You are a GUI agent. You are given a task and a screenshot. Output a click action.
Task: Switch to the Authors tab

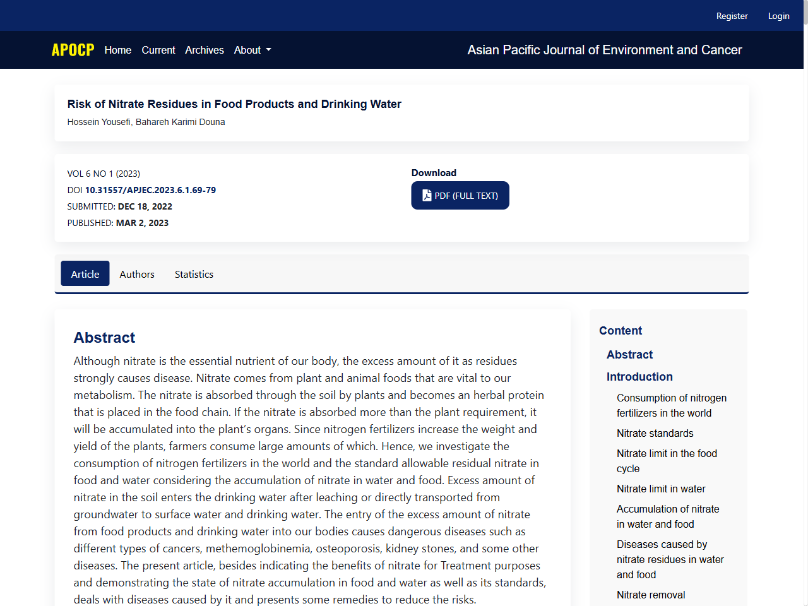pyautogui.click(x=137, y=274)
